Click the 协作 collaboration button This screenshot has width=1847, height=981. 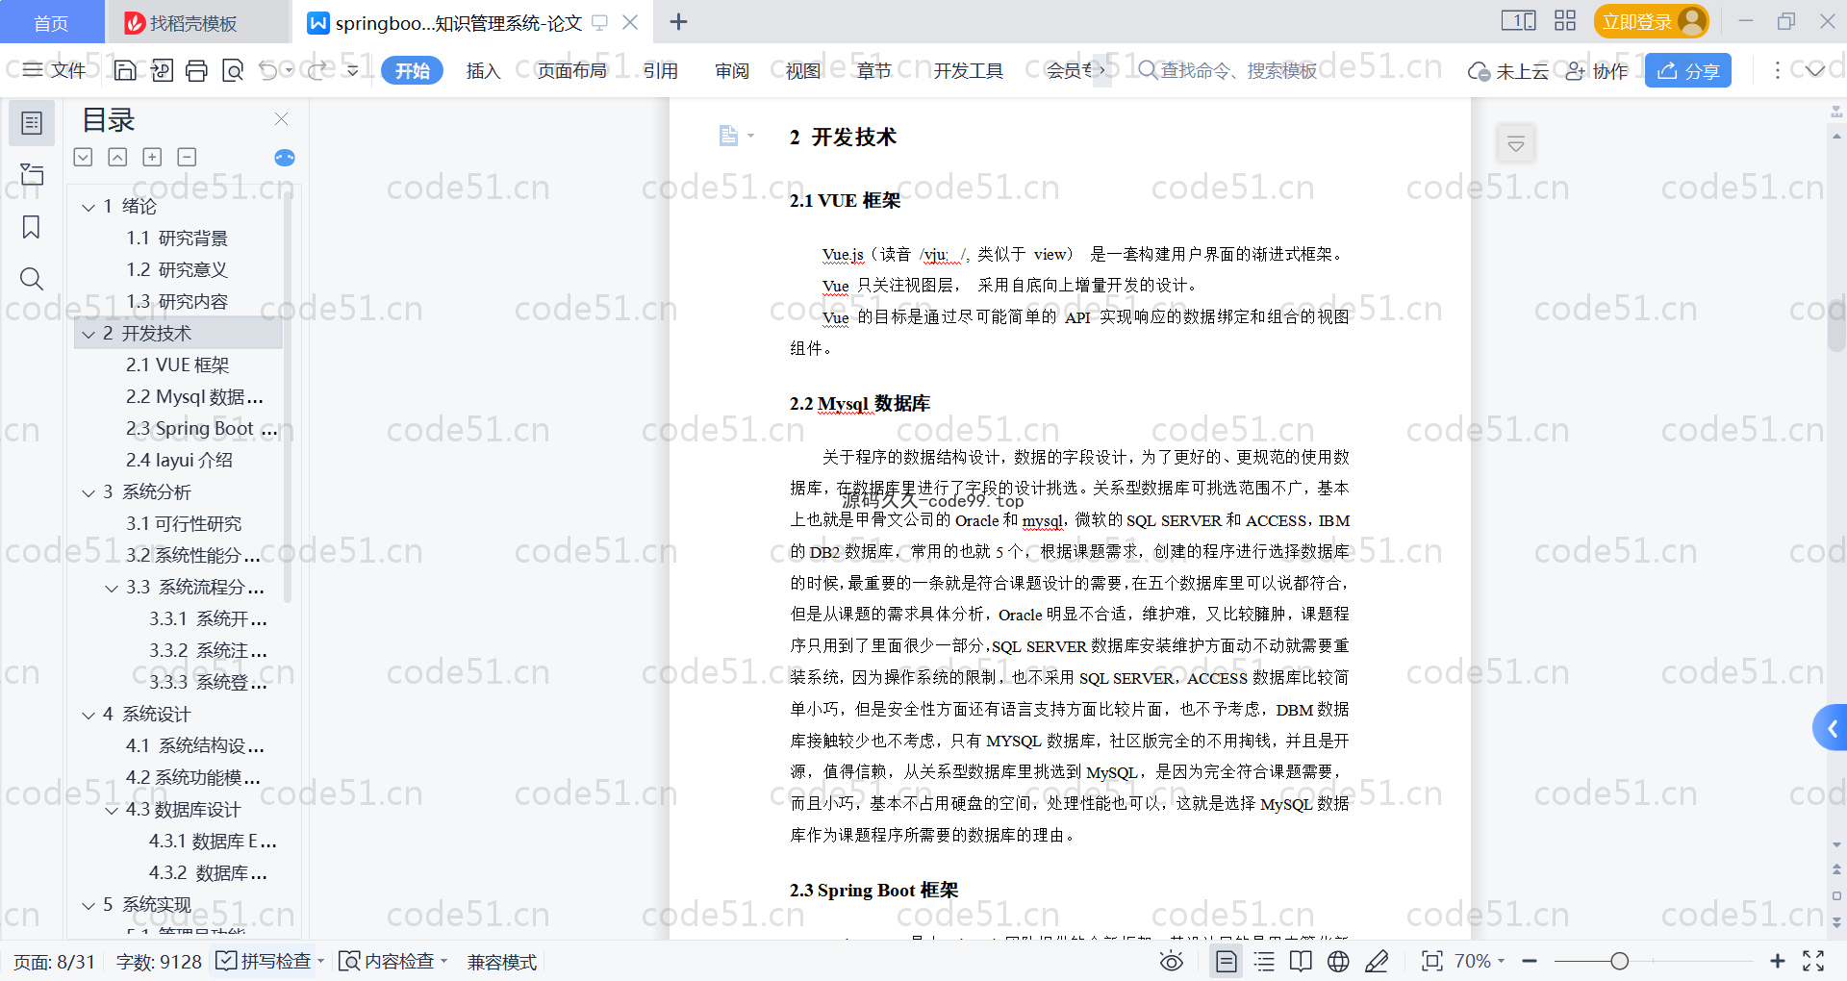coord(1597,71)
